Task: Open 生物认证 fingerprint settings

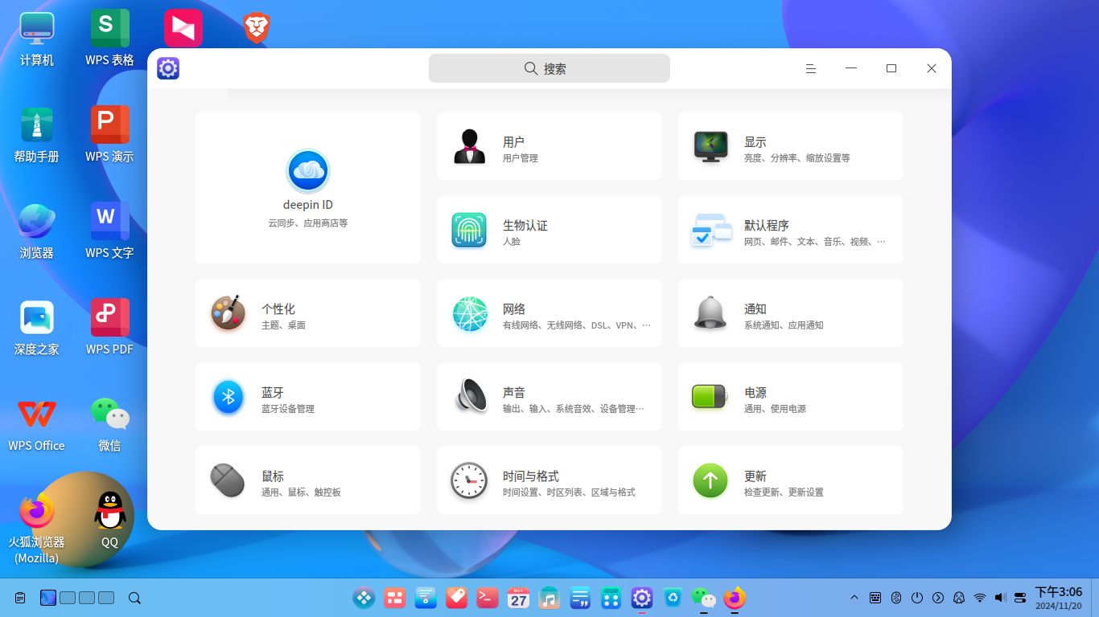Action: (x=549, y=230)
